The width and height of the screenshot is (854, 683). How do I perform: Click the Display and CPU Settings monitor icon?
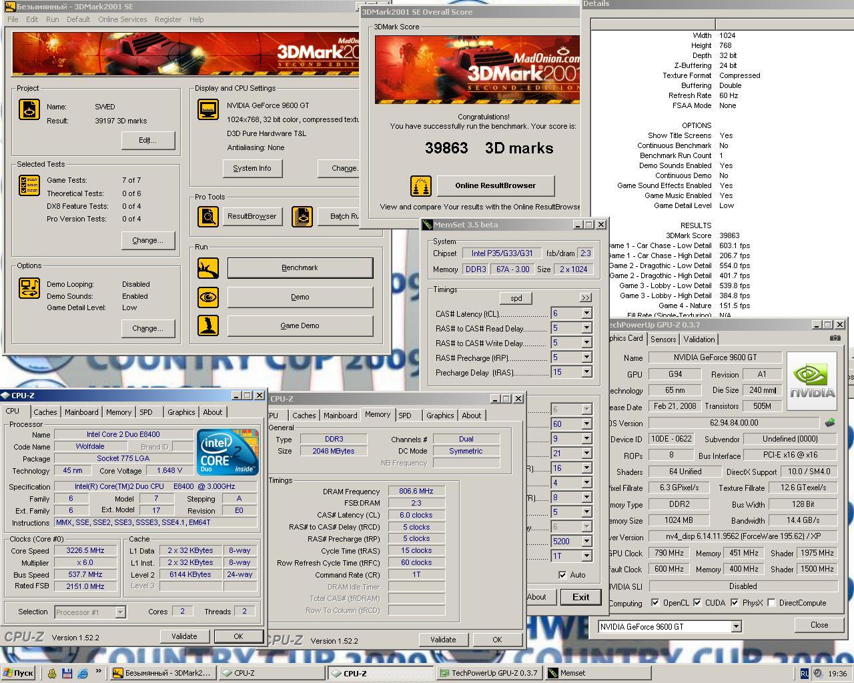(208, 109)
